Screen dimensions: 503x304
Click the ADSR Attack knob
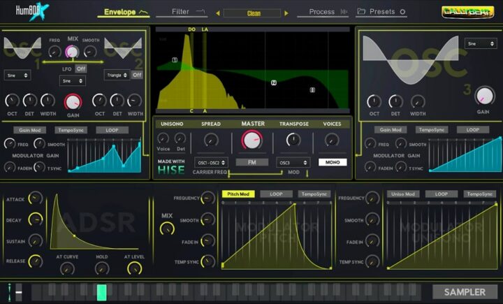coord(35,199)
